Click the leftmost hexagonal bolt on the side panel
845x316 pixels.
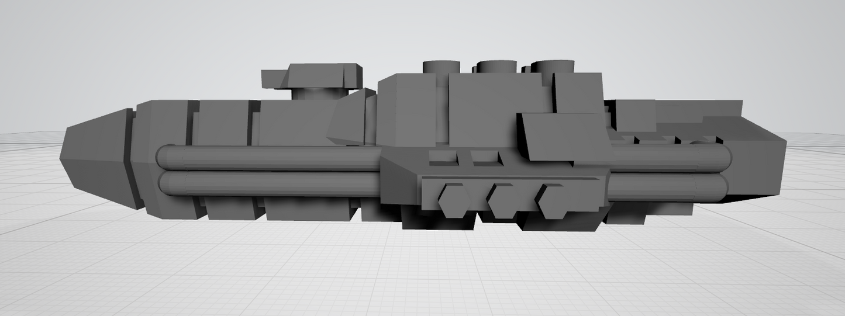point(453,200)
